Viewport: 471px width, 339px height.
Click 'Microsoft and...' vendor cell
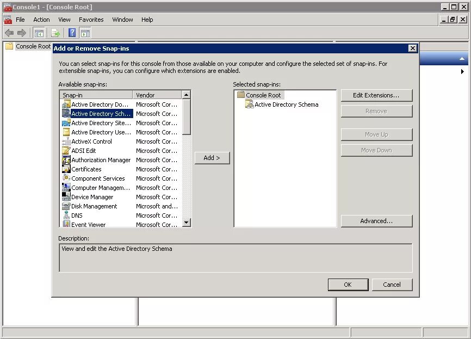click(x=157, y=206)
